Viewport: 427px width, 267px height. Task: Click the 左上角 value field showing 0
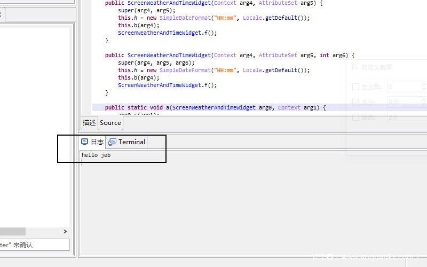pos(404,87)
